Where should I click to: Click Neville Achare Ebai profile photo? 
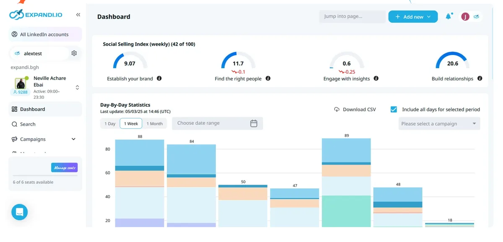click(x=21, y=83)
